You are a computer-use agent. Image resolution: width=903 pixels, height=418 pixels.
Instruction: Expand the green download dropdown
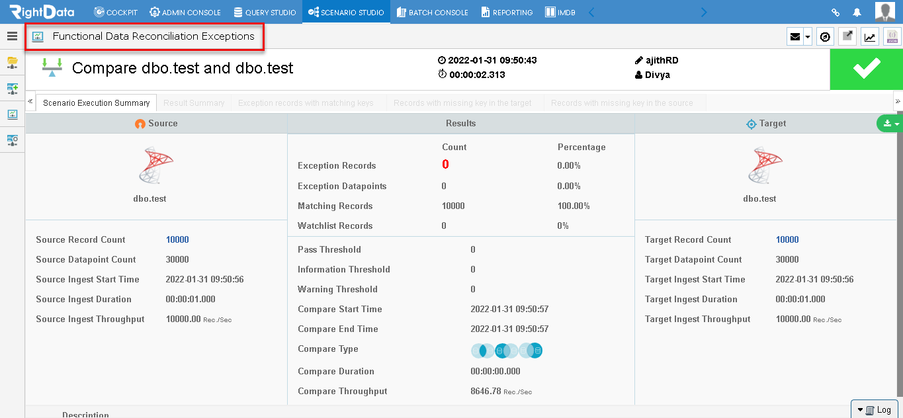click(890, 123)
